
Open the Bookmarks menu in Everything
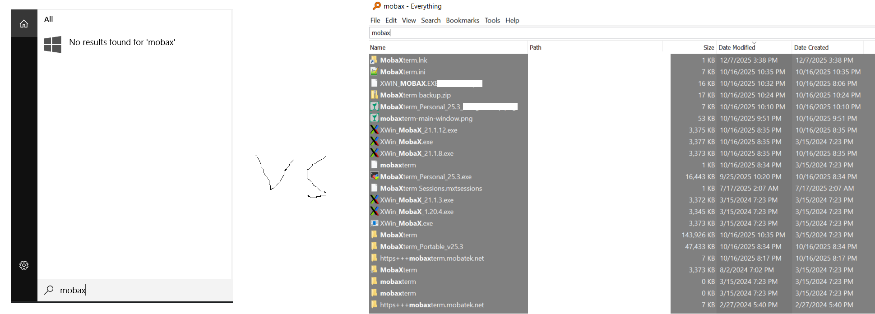[x=463, y=20]
